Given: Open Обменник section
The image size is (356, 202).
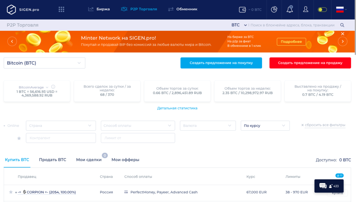Looking at the screenshot, I should (183, 9).
